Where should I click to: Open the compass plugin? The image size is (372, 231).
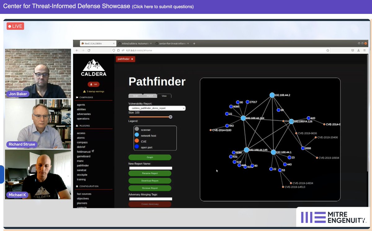[82, 142]
